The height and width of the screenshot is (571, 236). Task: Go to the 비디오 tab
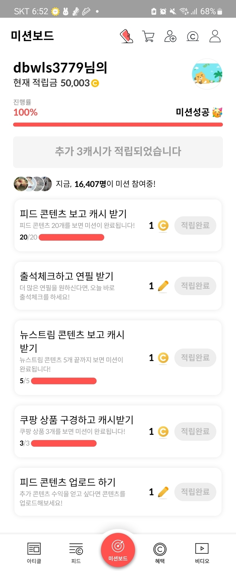[202, 553]
